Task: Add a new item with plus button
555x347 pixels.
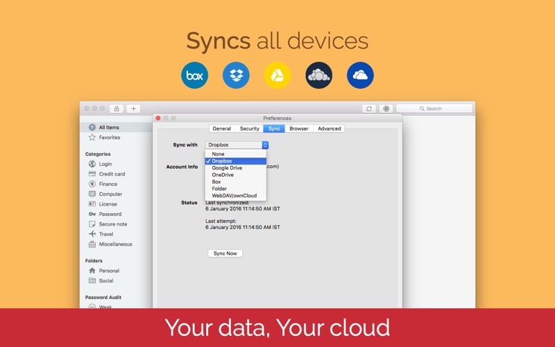Action: [x=133, y=109]
